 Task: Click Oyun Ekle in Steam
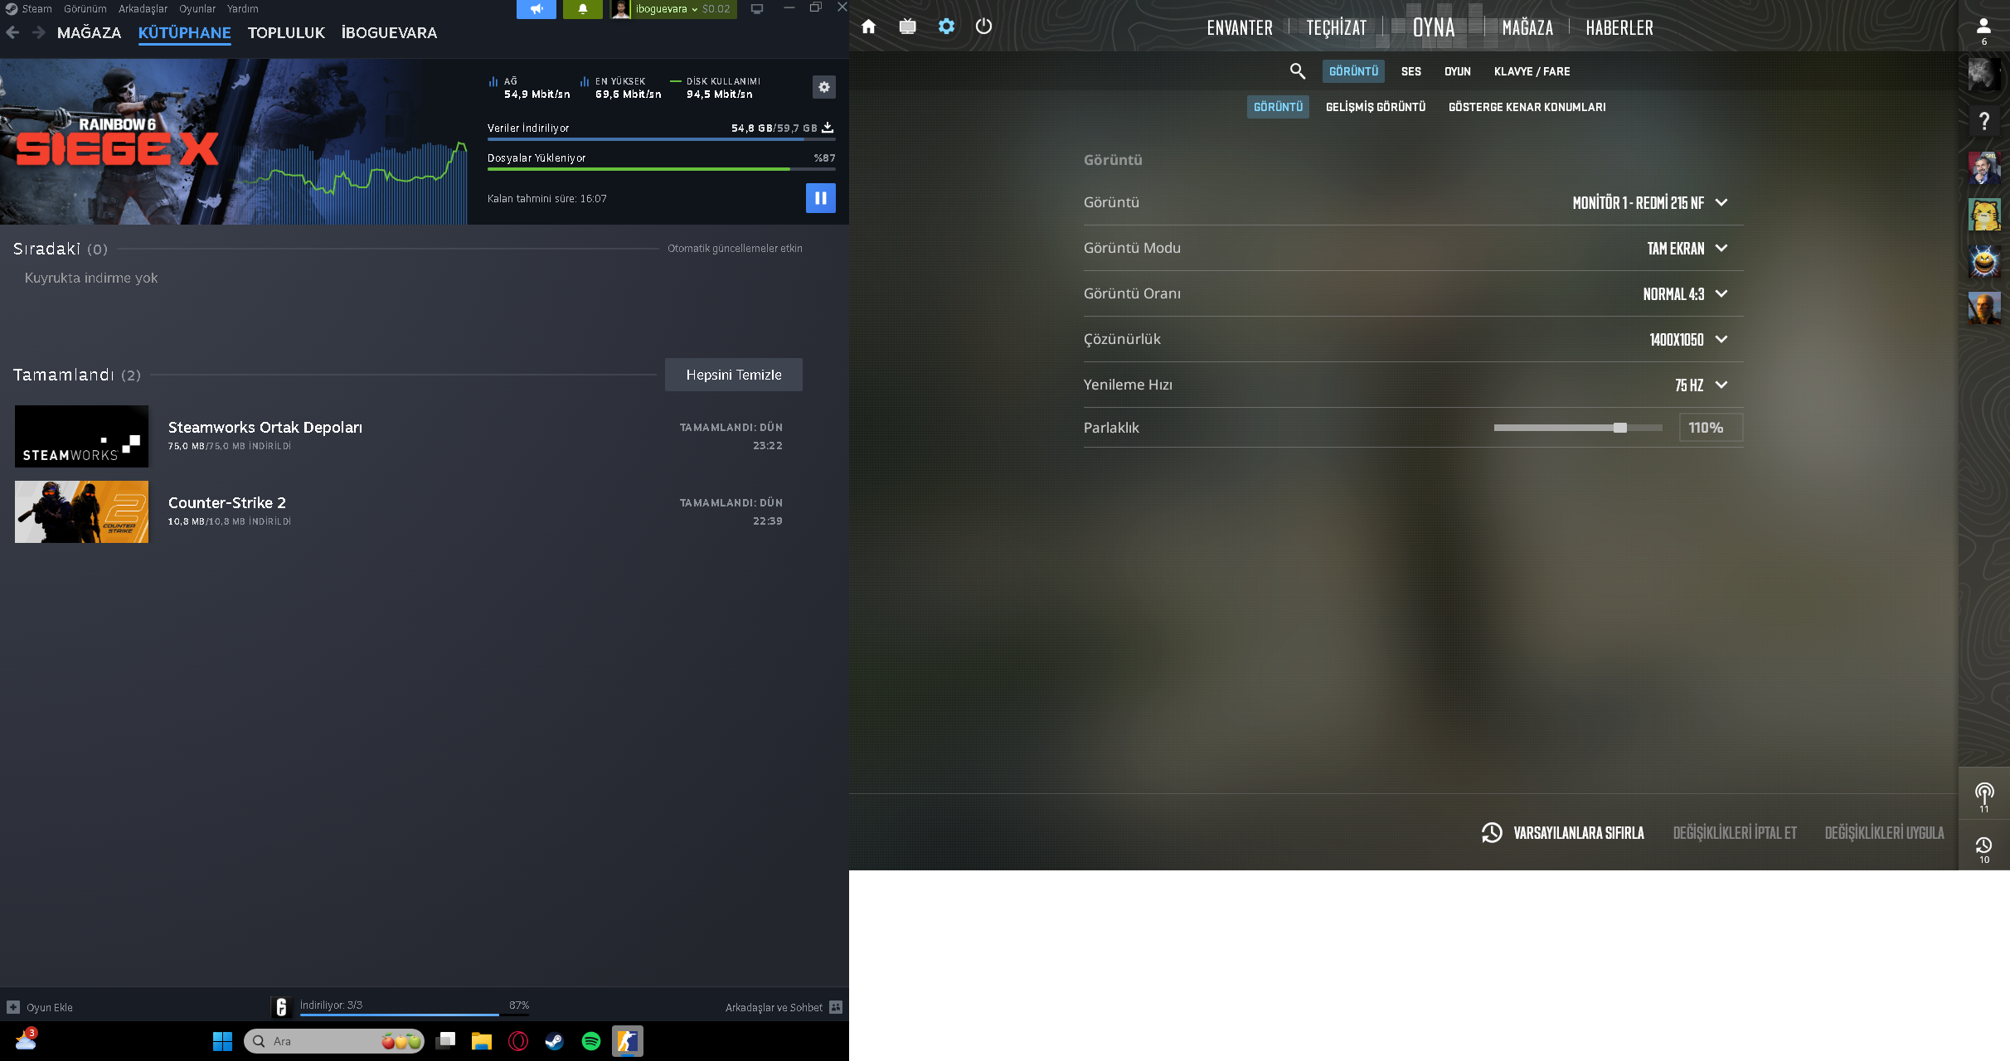click(x=50, y=1008)
